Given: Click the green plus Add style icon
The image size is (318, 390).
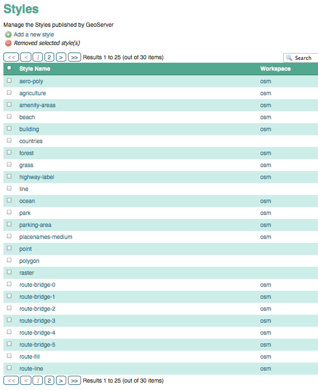Looking at the screenshot, I should (x=8, y=35).
